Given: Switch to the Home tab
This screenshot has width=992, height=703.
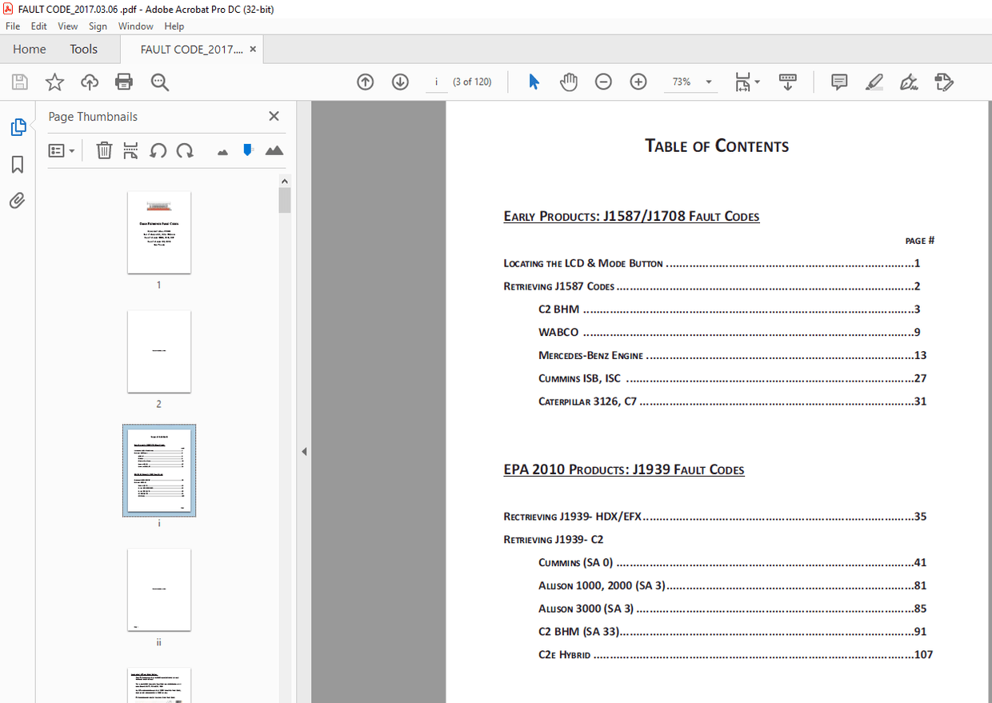Looking at the screenshot, I should coord(30,49).
